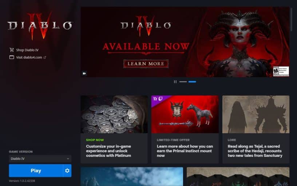
Task: Open the Visit diablo4.com link
Action: [x=29, y=58]
